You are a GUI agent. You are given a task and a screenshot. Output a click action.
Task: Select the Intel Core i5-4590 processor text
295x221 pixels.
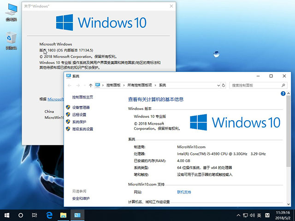(x=221, y=154)
